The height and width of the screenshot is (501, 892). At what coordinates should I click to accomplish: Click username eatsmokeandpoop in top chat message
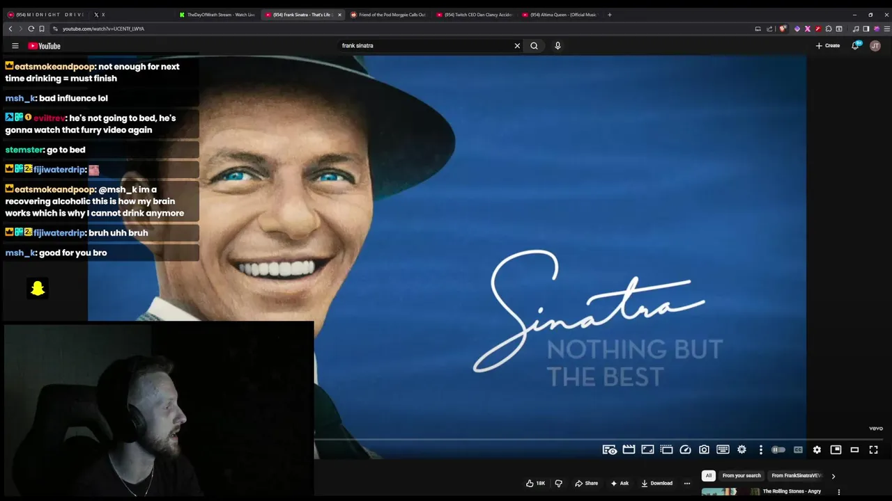click(55, 67)
